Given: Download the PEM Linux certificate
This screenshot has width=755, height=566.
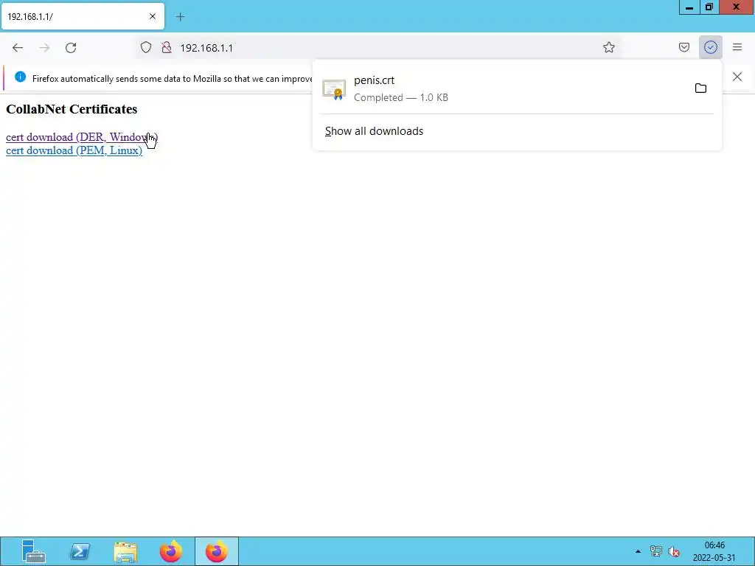Looking at the screenshot, I should pos(74,150).
